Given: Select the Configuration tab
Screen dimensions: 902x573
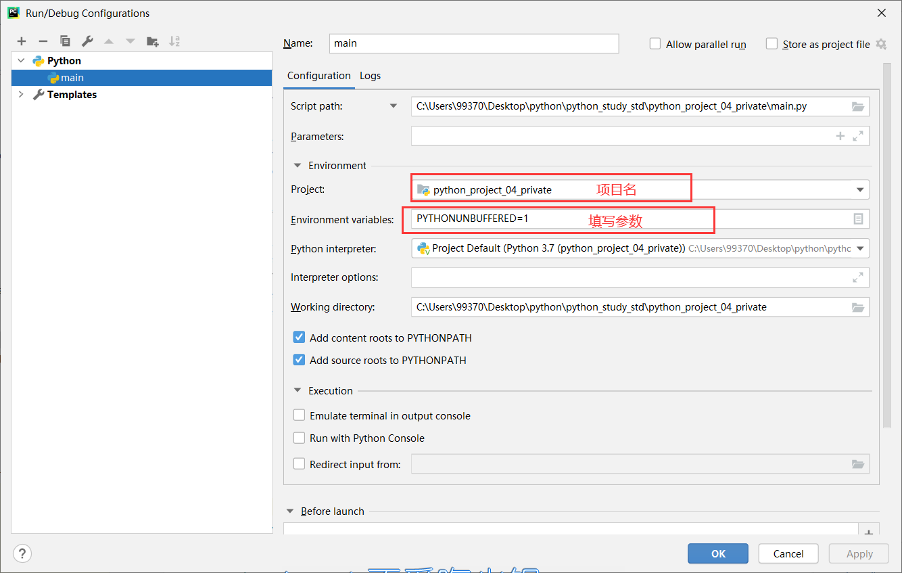Looking at the screenshot, I should click(318, 76).
